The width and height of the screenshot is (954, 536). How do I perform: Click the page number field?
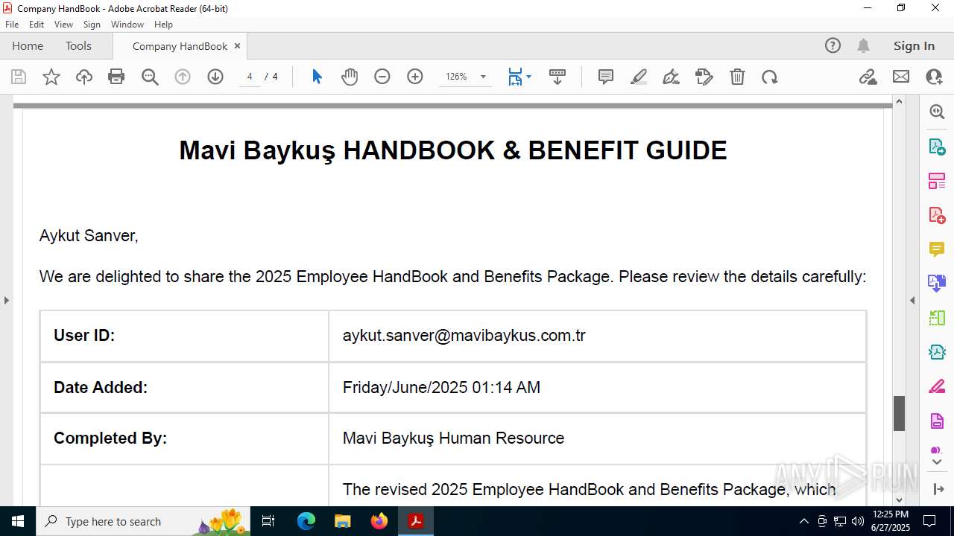click(x=250, y=77)
